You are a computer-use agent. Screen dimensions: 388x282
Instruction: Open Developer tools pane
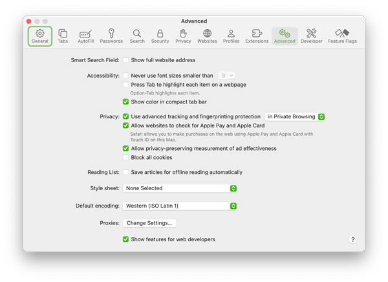[312, 36]
